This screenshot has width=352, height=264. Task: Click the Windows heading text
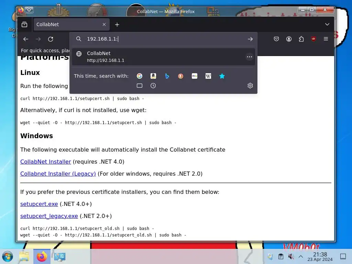pyautogui.click(x=36, y=136)
